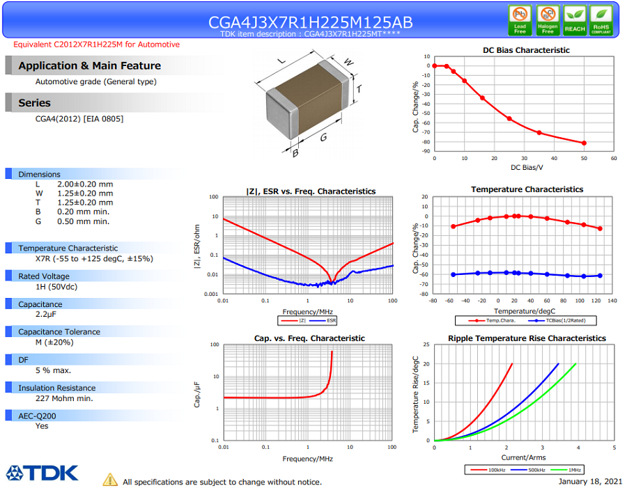Click the AEC-Q200 section header
Viewport: 627px width, 488px height.
[x=37, y=416]
